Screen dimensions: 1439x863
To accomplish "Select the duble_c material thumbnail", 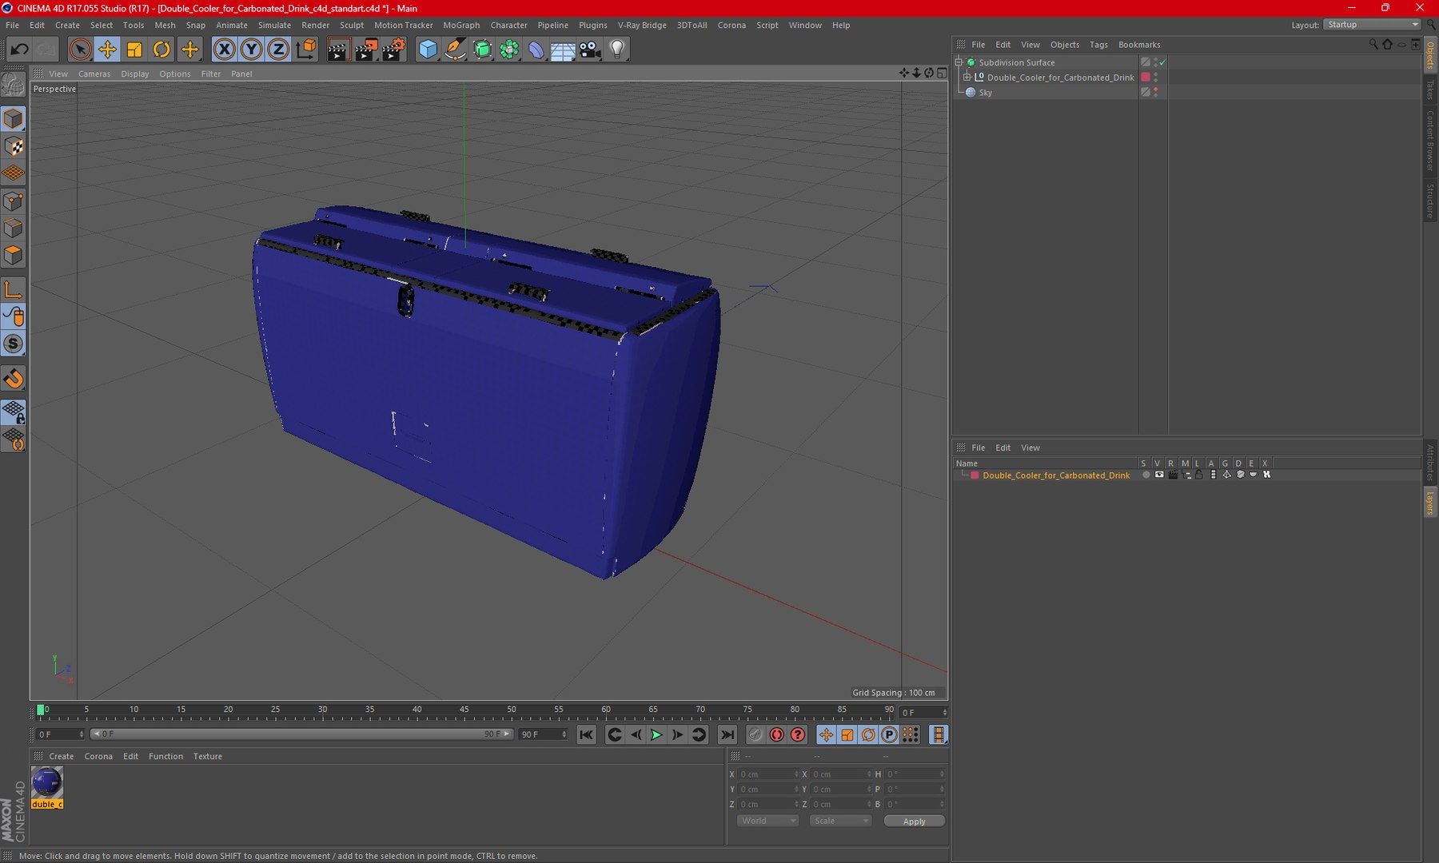I will 47,782.
